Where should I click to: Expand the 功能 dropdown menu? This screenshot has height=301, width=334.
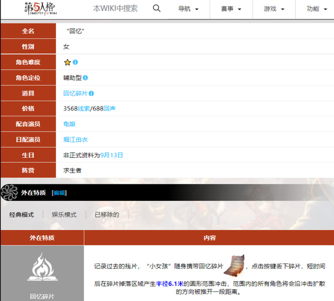click(317, 9)
